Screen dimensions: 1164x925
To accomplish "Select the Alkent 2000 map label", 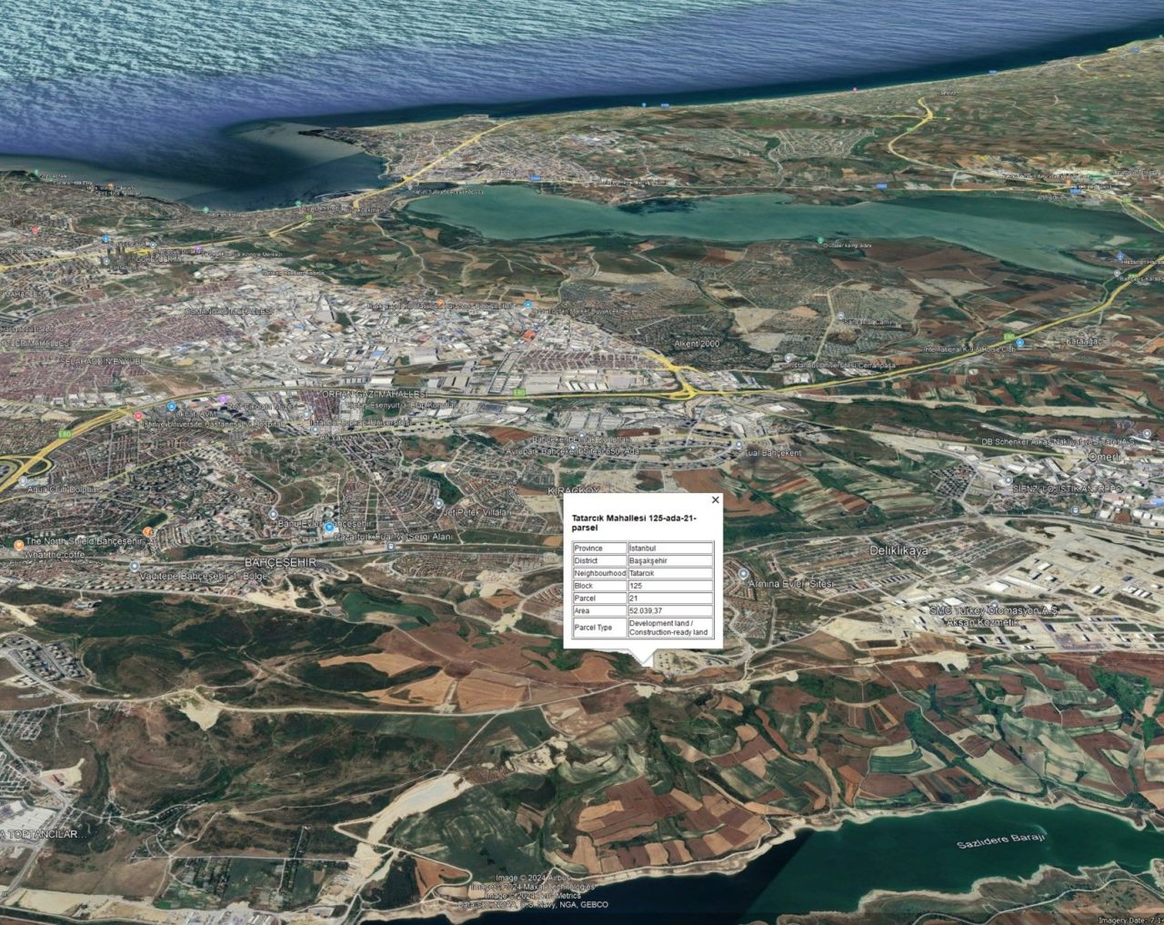I will tap(697, 344).
